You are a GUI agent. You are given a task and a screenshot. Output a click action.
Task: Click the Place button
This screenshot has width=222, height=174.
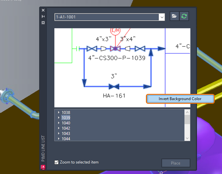(176, 163)
